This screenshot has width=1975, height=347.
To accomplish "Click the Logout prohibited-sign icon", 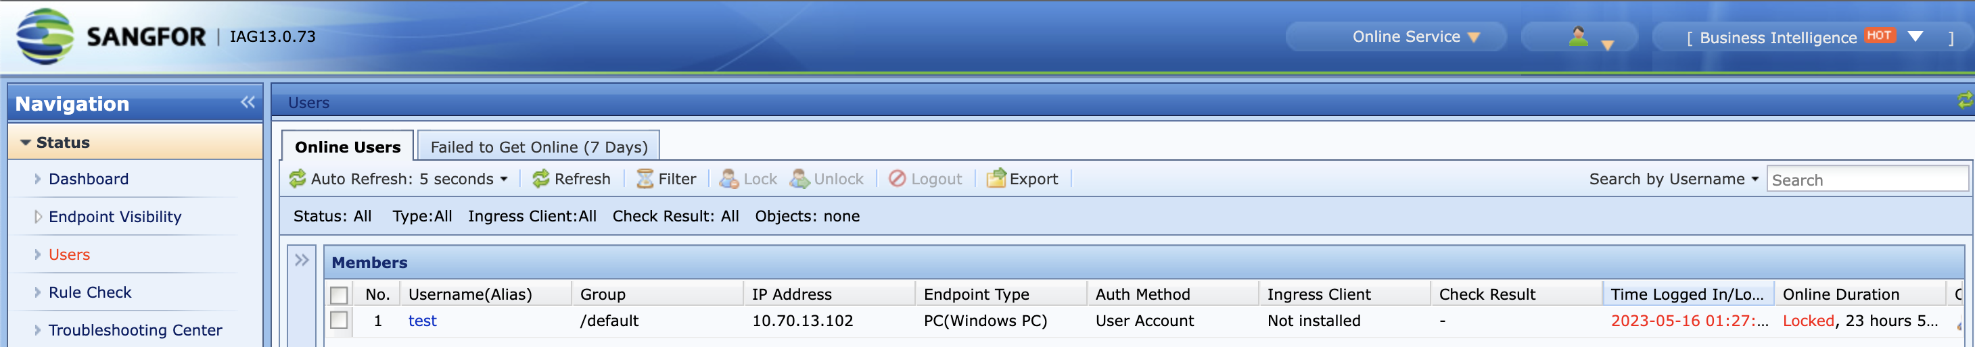I will pos(896,178).
